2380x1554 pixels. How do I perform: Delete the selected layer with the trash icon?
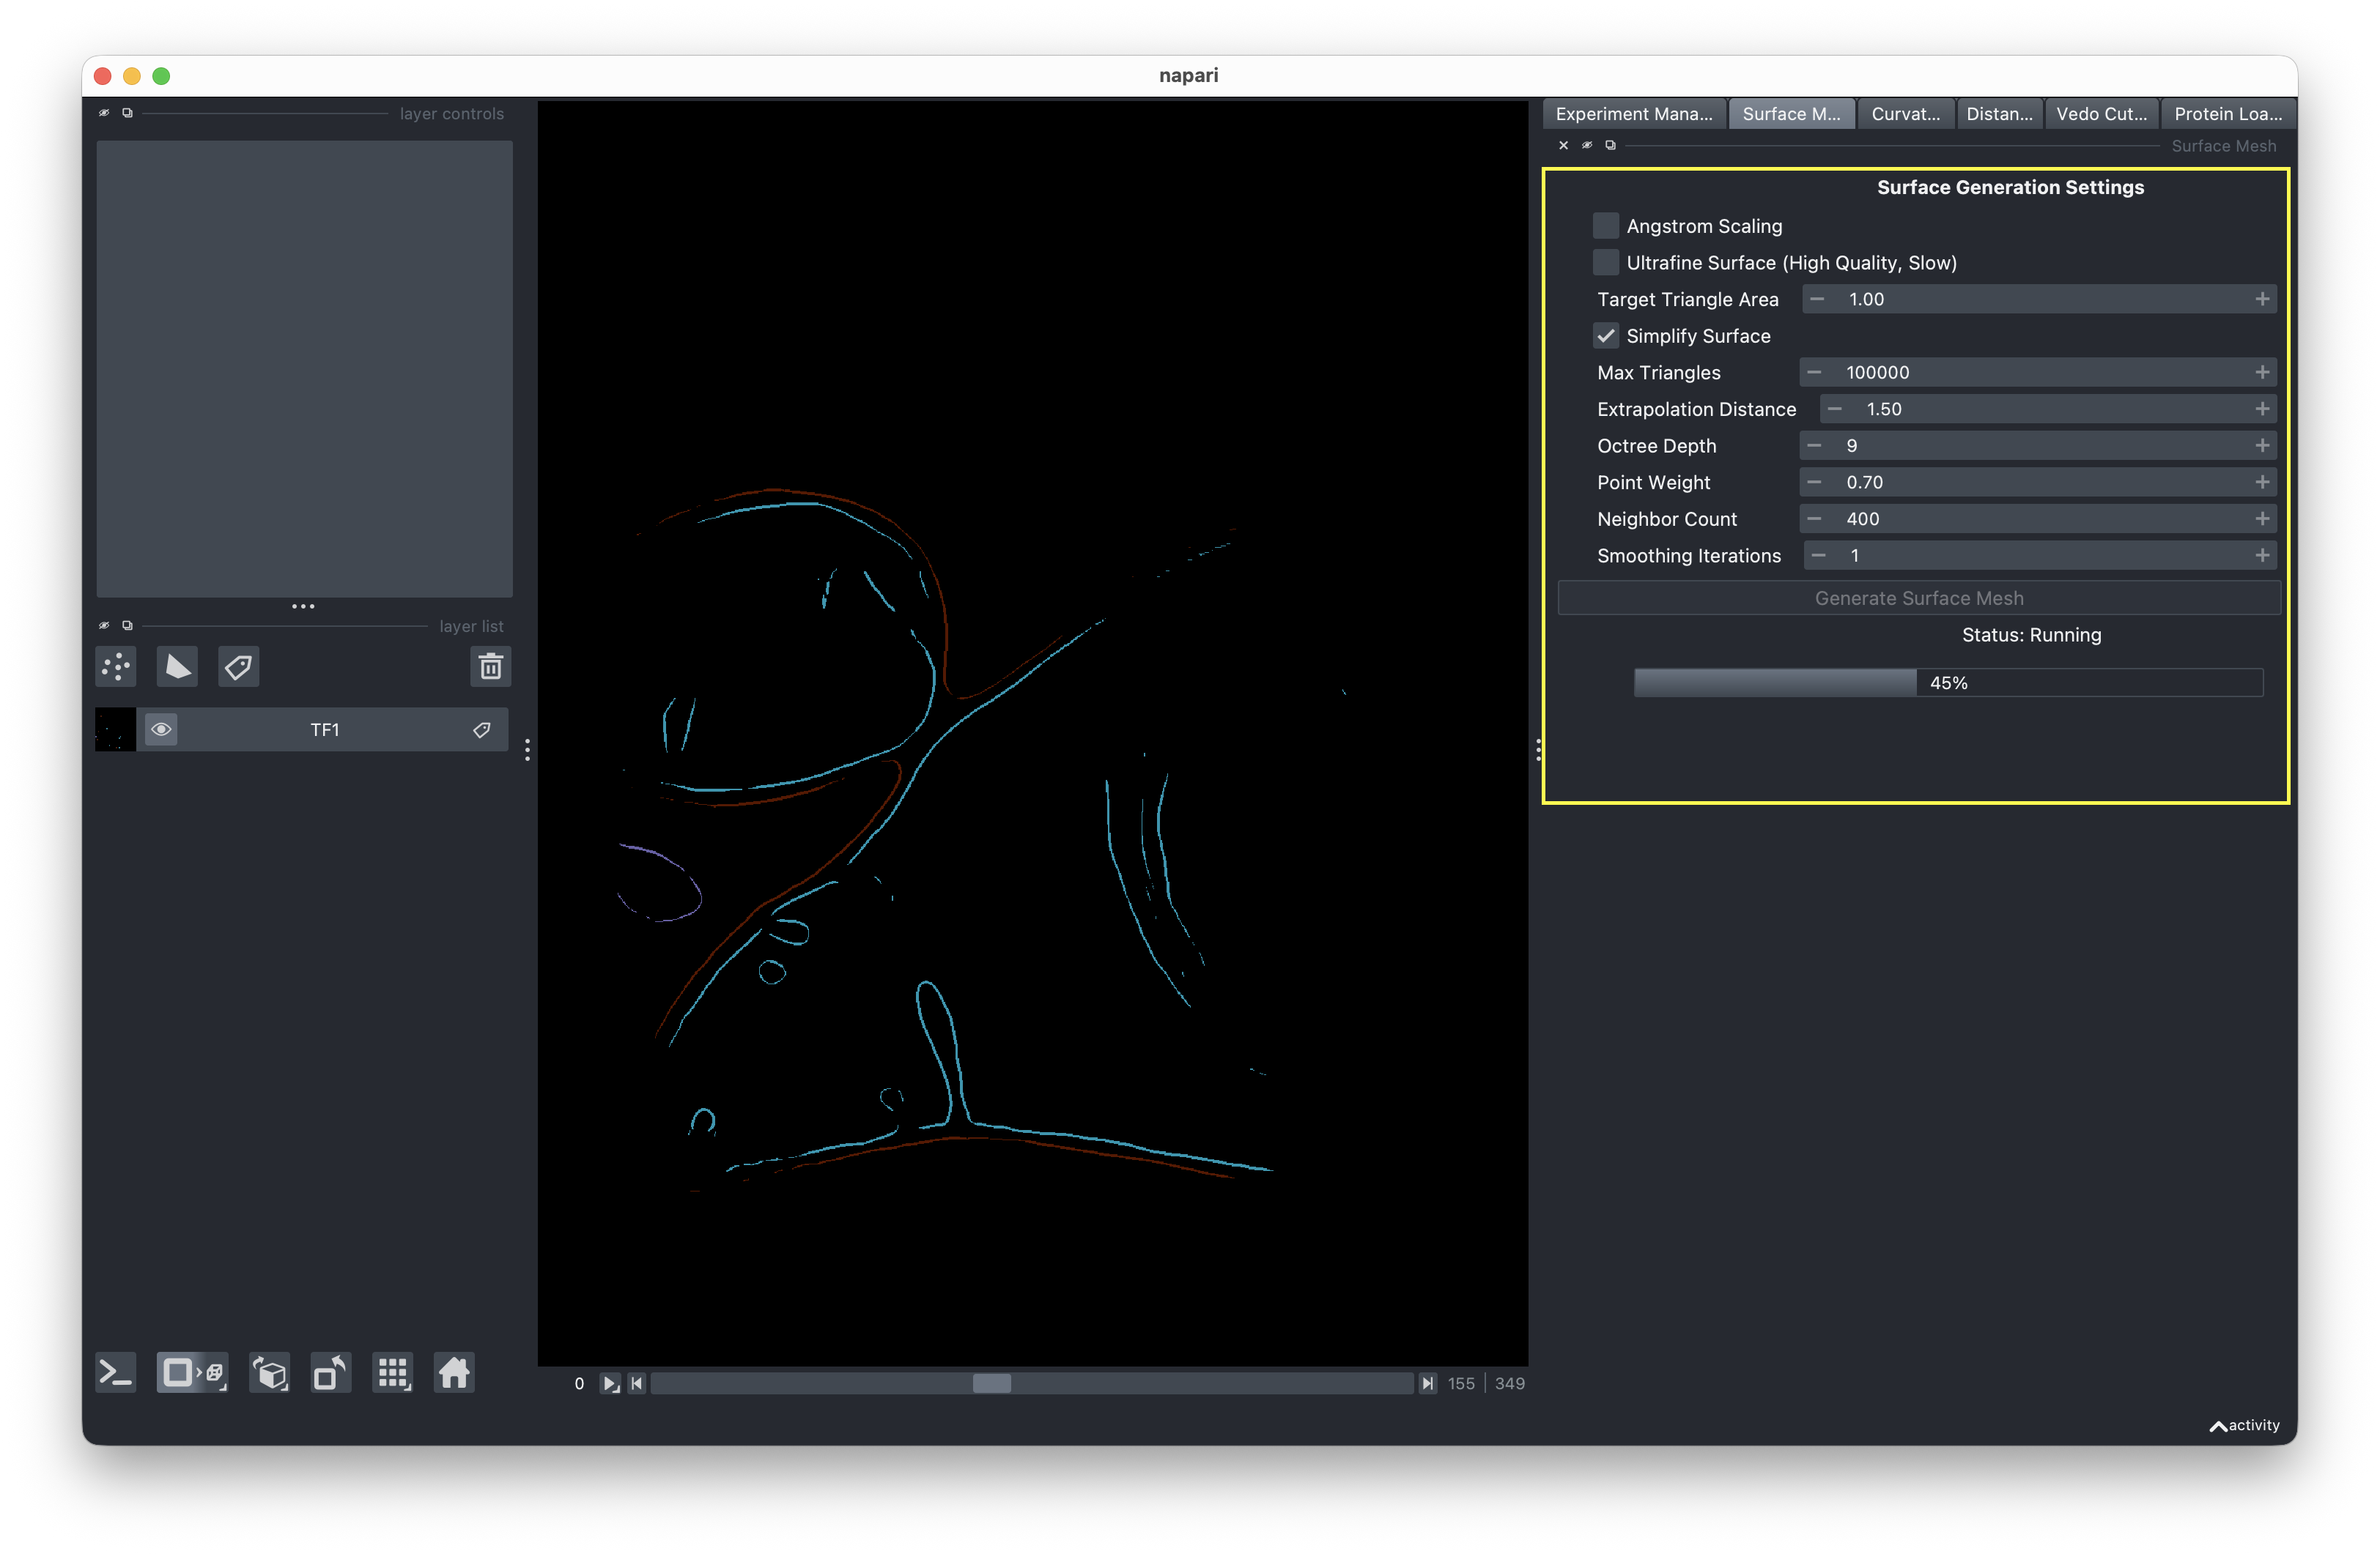(490, 666)
